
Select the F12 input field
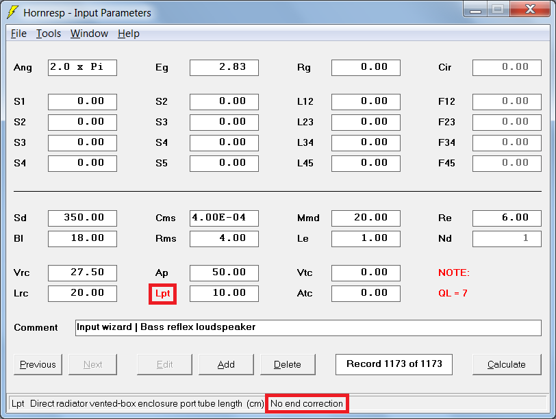pyautogui.click(x=507, y=102)
